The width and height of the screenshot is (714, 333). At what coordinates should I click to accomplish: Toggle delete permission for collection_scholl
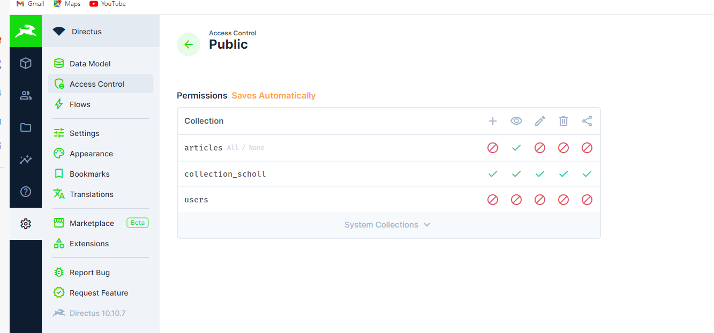tap(563, 174)
